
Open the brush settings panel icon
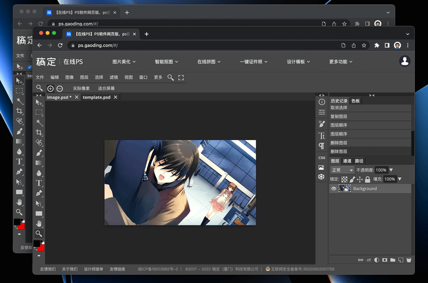tap(322, 123)
